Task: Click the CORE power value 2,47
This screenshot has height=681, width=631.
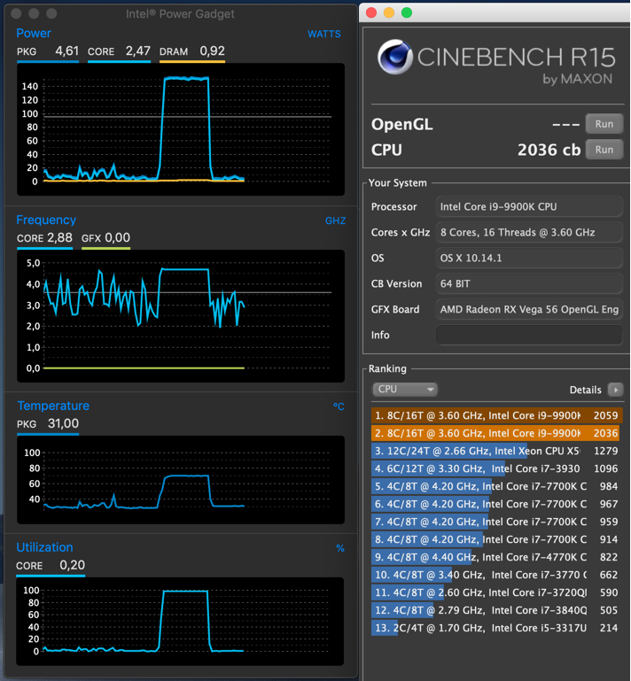Action: tap(138, 50)
